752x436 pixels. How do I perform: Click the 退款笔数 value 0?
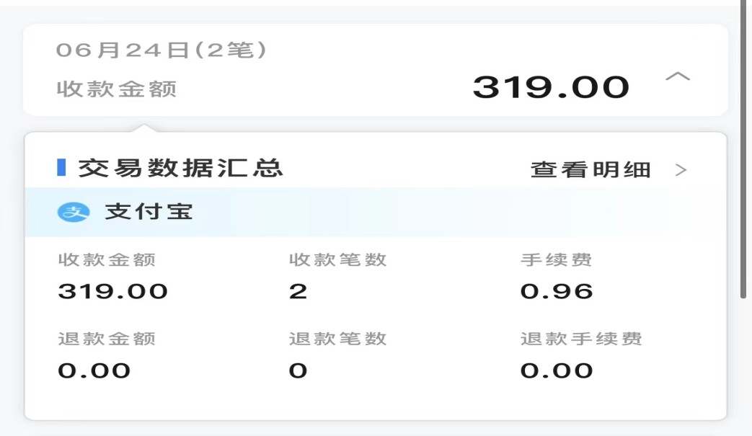pyautogui.click(x=298, y=371)
